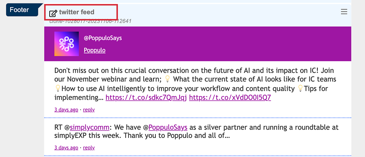Click "3 days ago" under the simplyEXP retweet
The width and height of the screenshot is (365, 157).
66,148
